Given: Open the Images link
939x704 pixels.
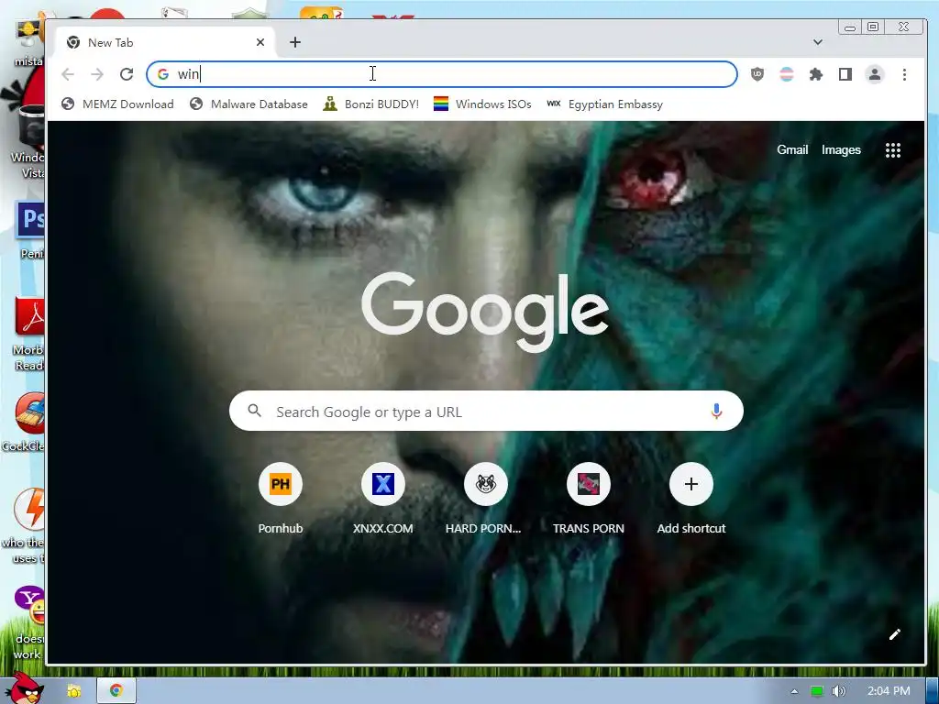Looking at the screenshot, I should pyautogui.click(x=841, y=149).
